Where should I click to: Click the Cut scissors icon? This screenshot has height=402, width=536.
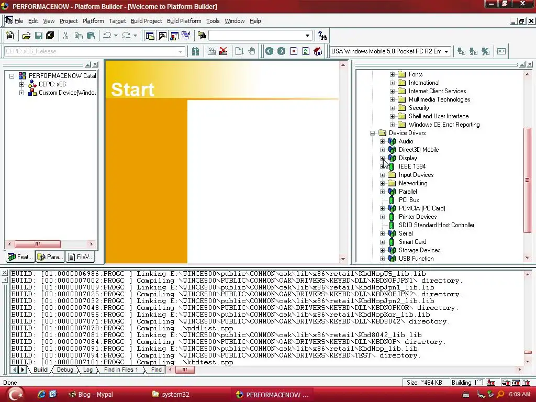click(65, 36)
